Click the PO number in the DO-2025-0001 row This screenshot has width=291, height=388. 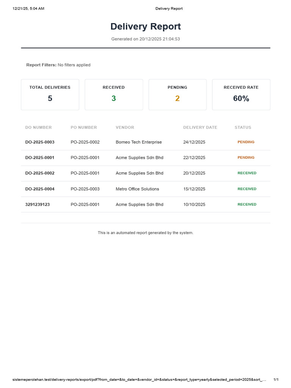tap(85, 158)
